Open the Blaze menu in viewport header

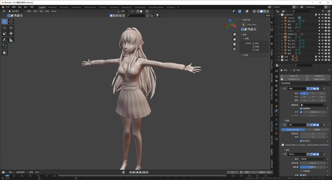click(x=54, y=11)
